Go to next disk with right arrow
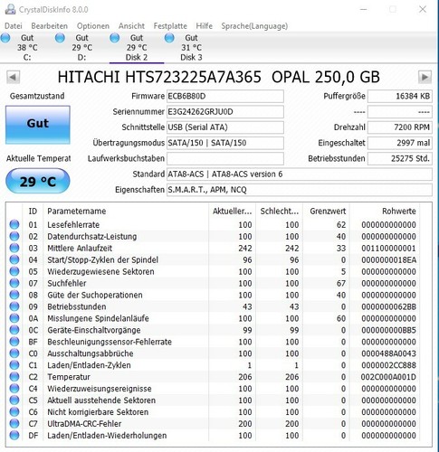Image resolution: width=439 pixels, height=452 pixels. click(x=425, y=77)
